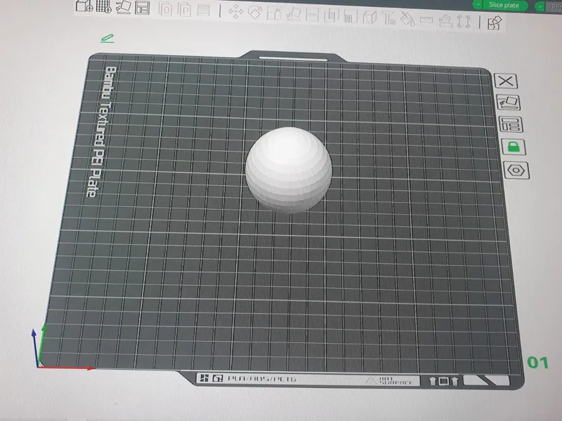Viewport: 562px width, 421px height.
Task: Select the Move tool
Action: (236, 12)
